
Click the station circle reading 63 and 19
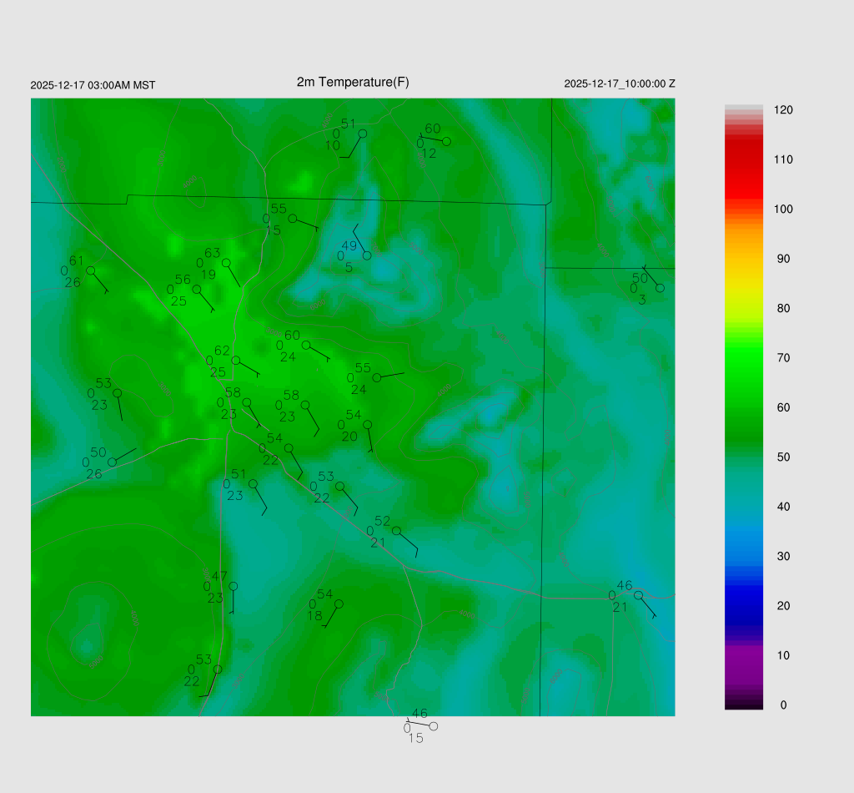coord(226,263)
